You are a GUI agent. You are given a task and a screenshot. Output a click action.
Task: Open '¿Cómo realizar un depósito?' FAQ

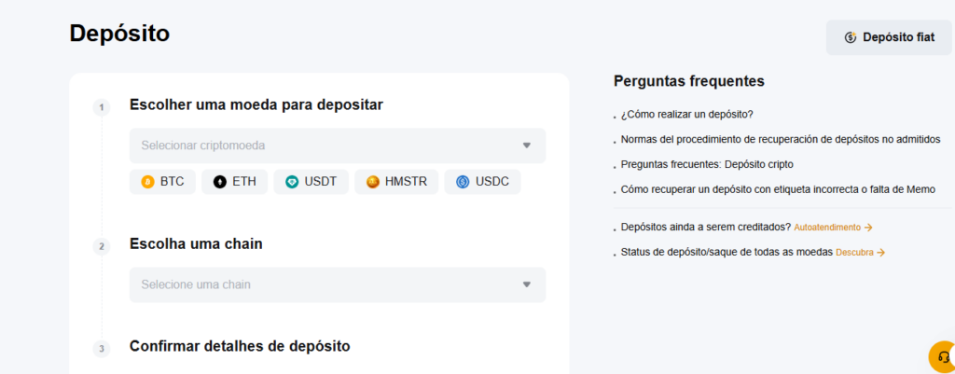[687, 115]
